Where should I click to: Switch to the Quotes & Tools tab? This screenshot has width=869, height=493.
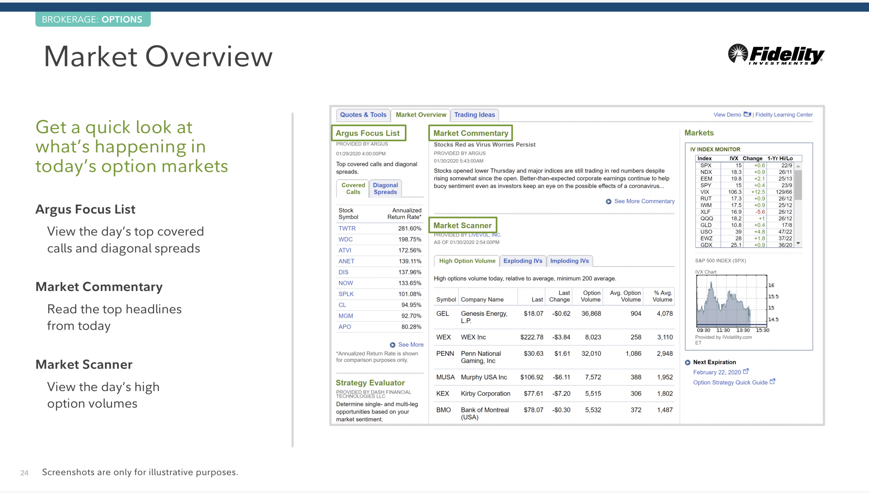(x=363, y=115)
